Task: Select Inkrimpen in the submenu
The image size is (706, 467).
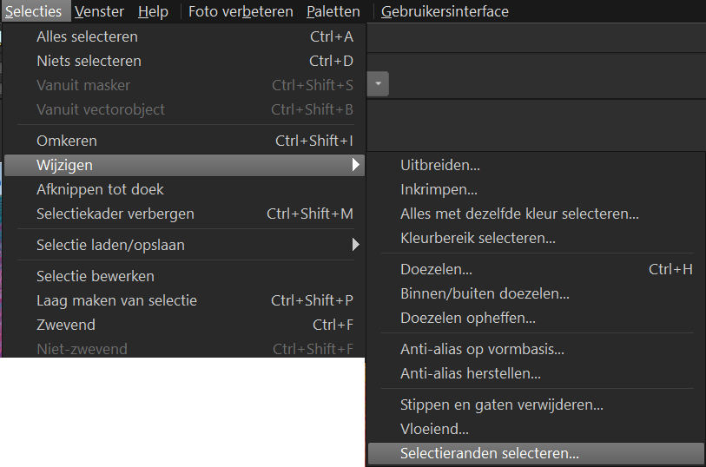Action: pyautogui.click(x=536, y=189)
